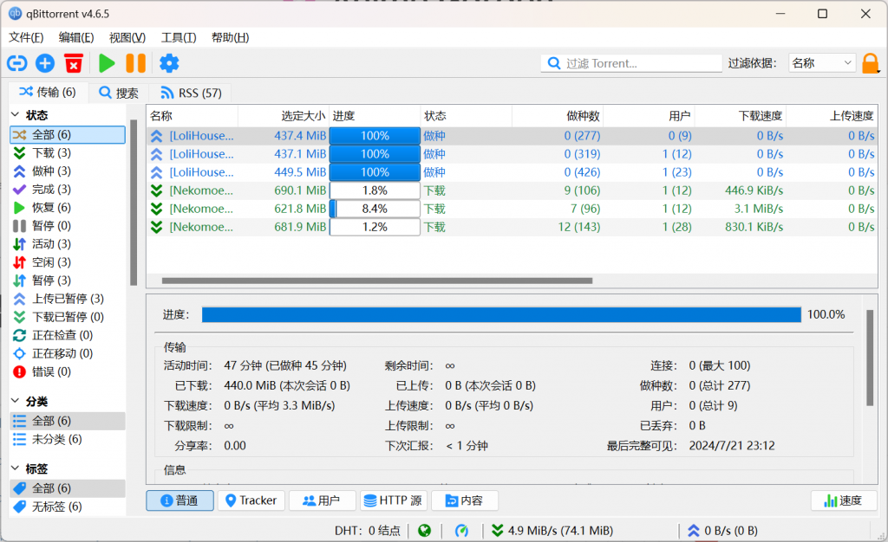888x542 pixels.
Task: Open the 视图(V) menu
Action: 127,38
